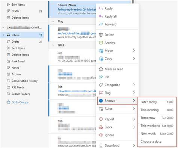Viewport: 178px width, 148px height.
Task: Click the Go to Groups people icon
Action: 8,102
